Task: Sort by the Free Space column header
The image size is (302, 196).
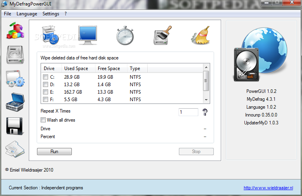Action: 111,68
